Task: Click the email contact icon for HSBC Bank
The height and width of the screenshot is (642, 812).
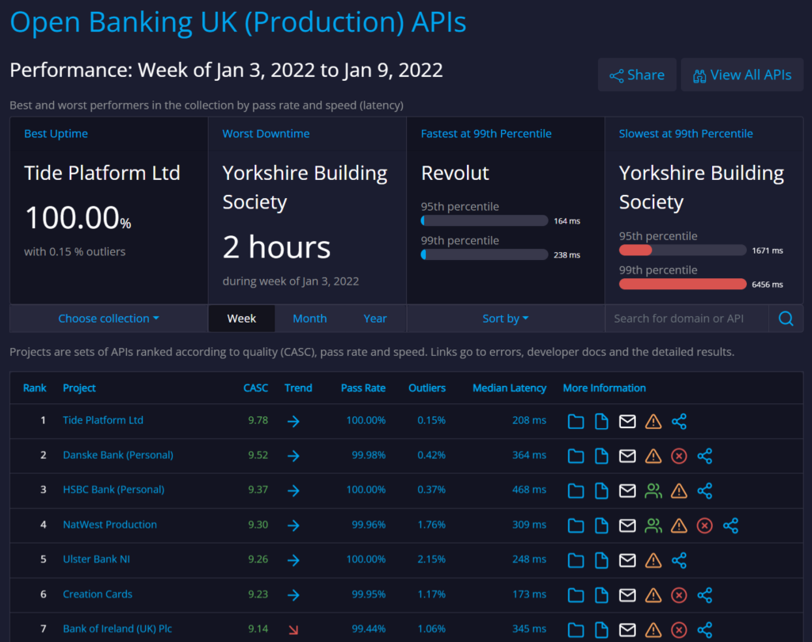Action: pos(627,491)
